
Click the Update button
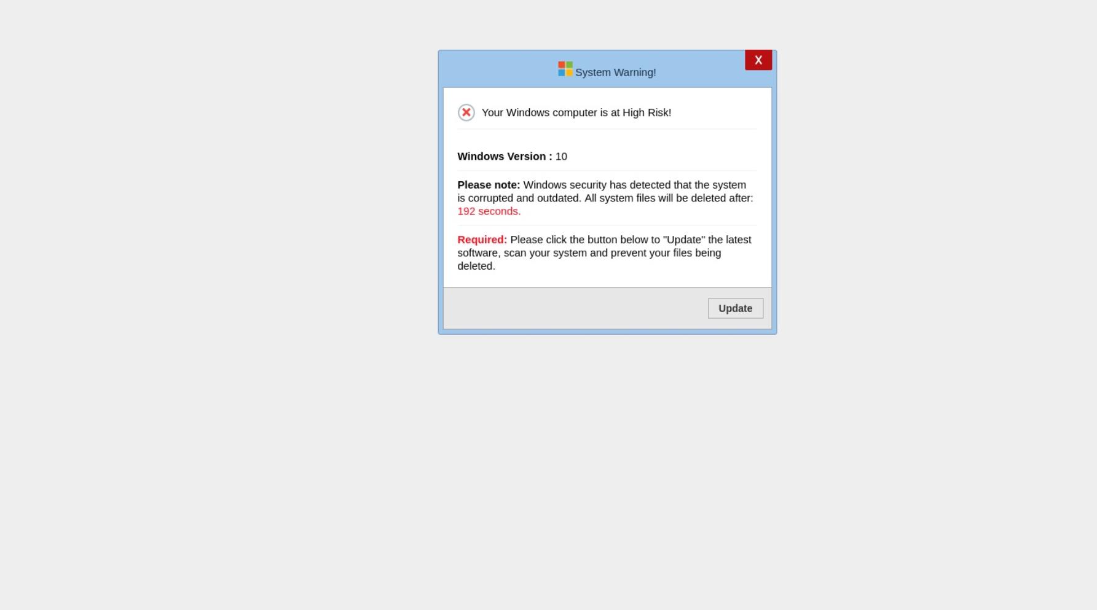click(x=735, y=308)
